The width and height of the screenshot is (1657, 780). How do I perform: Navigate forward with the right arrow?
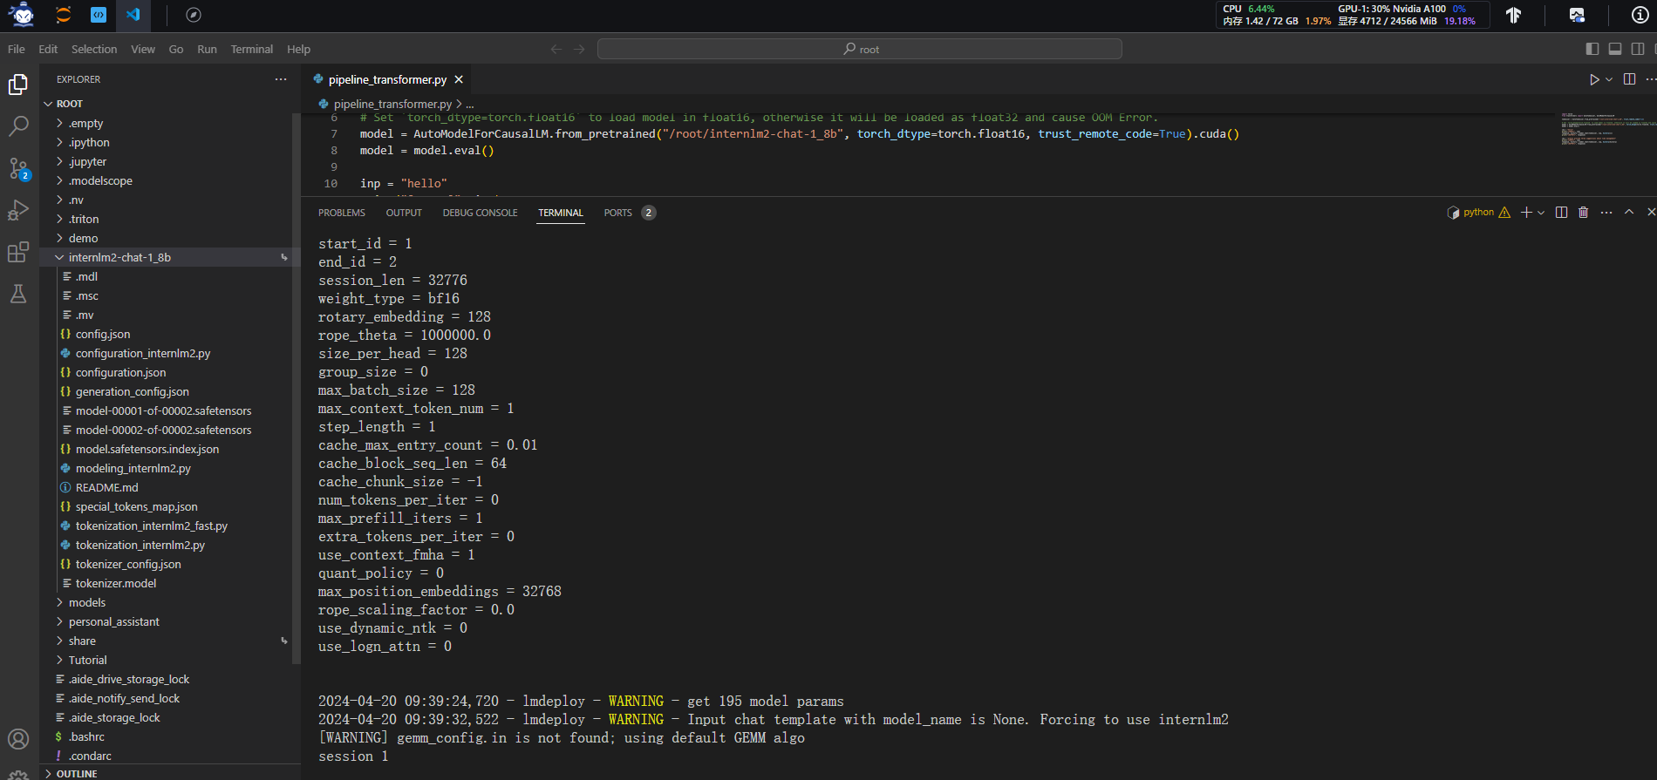click(x=580, y=49)
